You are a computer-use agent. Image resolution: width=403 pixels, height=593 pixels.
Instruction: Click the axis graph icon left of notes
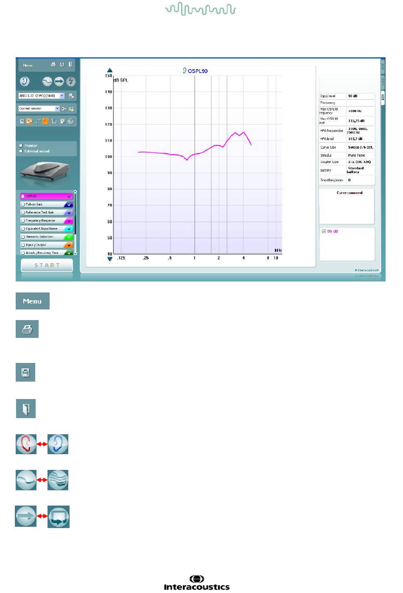click(x=54, y=121)
